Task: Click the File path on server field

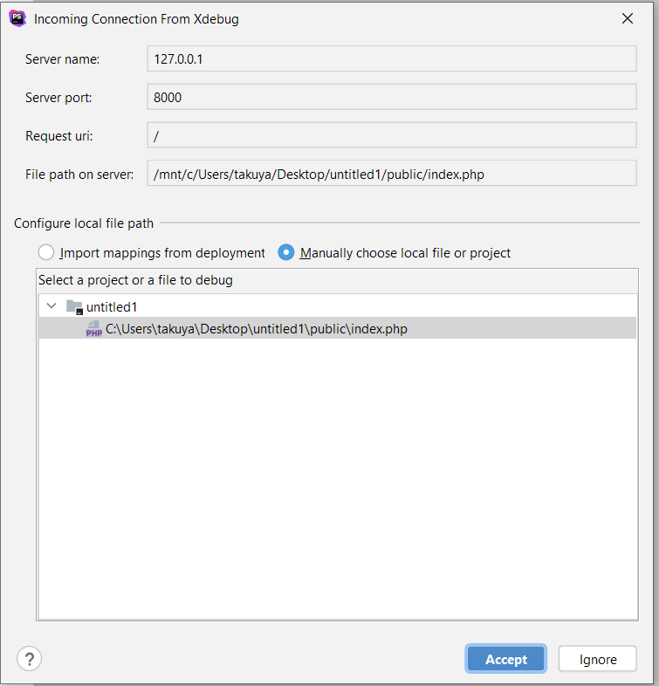Action: point(392,174)
